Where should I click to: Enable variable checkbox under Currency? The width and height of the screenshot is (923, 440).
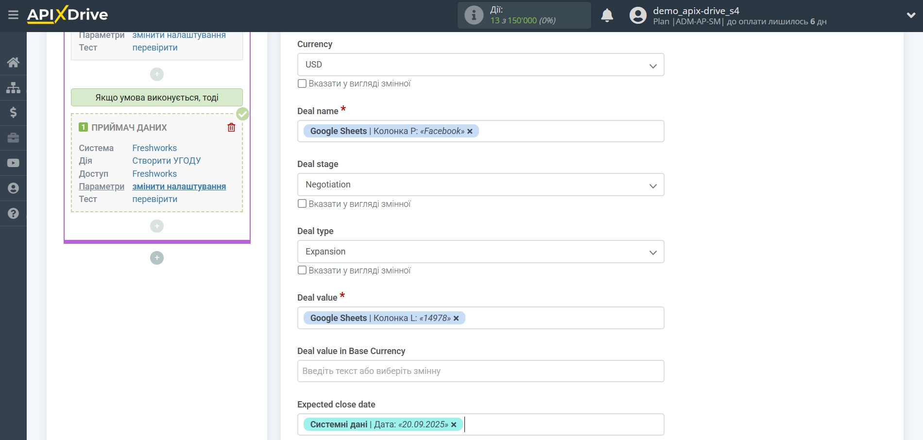(x=302, y=84)
